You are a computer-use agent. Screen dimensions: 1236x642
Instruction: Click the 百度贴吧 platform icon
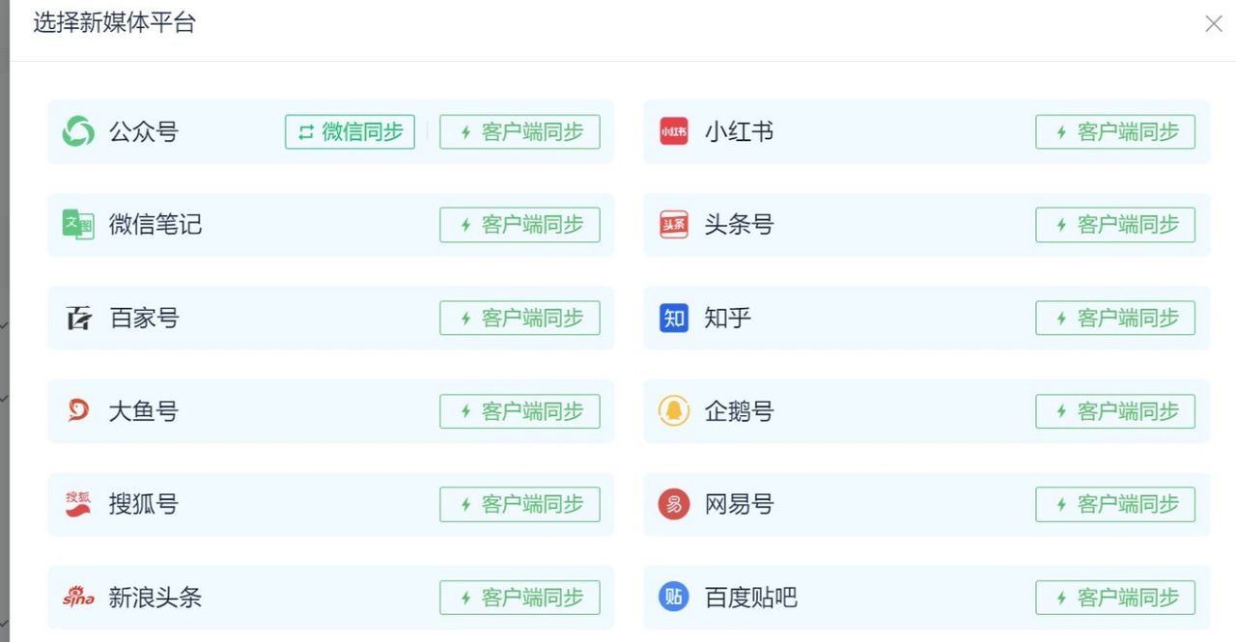(x=673, y=597)
